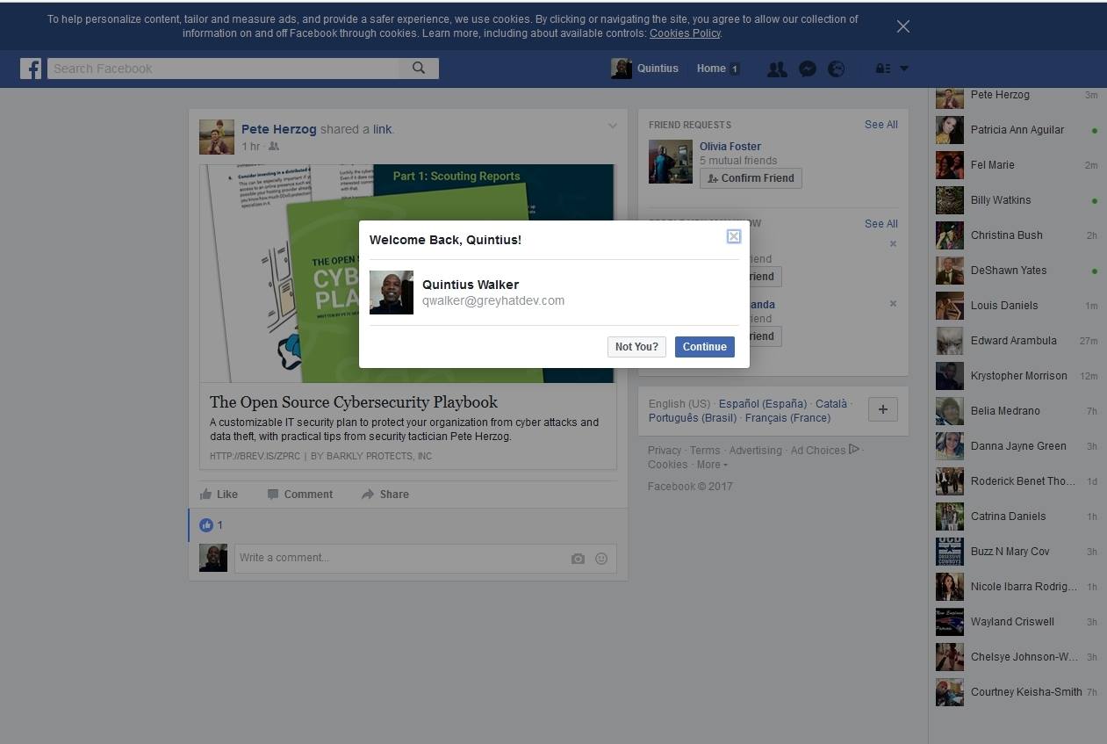
Task: Open the Cookies Policy link
Action: (x=685, y=33)
